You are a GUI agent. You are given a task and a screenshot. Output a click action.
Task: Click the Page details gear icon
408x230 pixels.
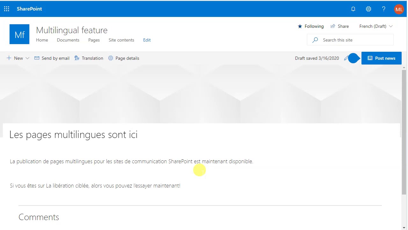[x=111, y=58]
